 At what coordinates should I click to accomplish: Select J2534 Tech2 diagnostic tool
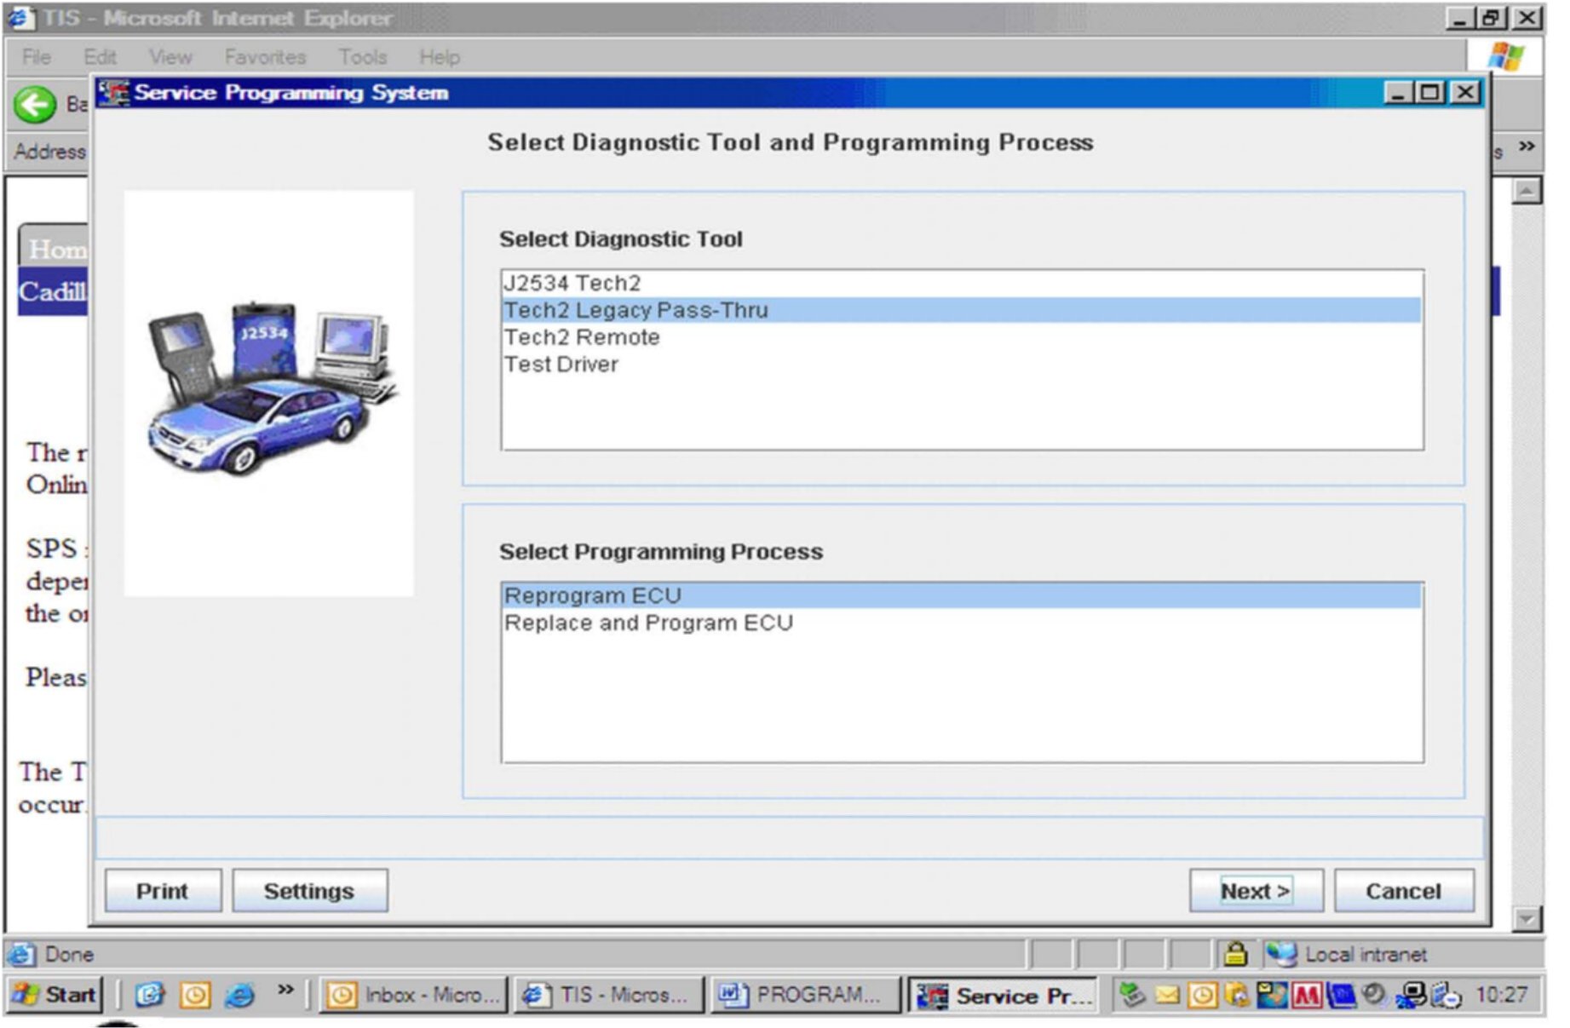(572, 283)
